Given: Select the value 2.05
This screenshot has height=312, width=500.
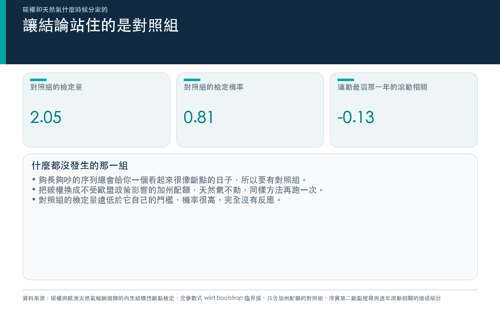Looking at the screenshot, I should (46, 117).
